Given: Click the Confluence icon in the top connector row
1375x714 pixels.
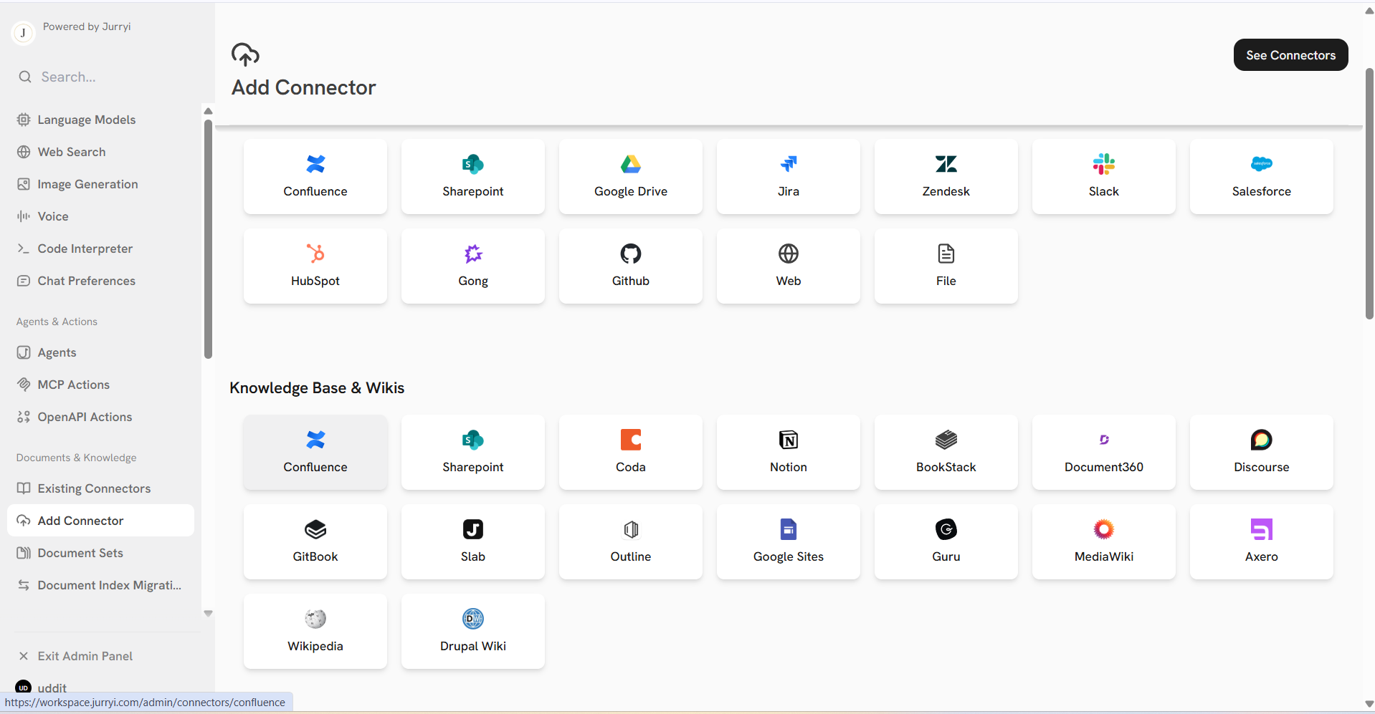Looking at the screenshot, I should (x=315, y=164).
